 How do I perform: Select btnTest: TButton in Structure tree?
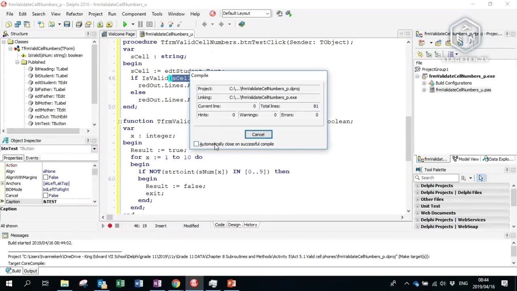coord(50,123)
